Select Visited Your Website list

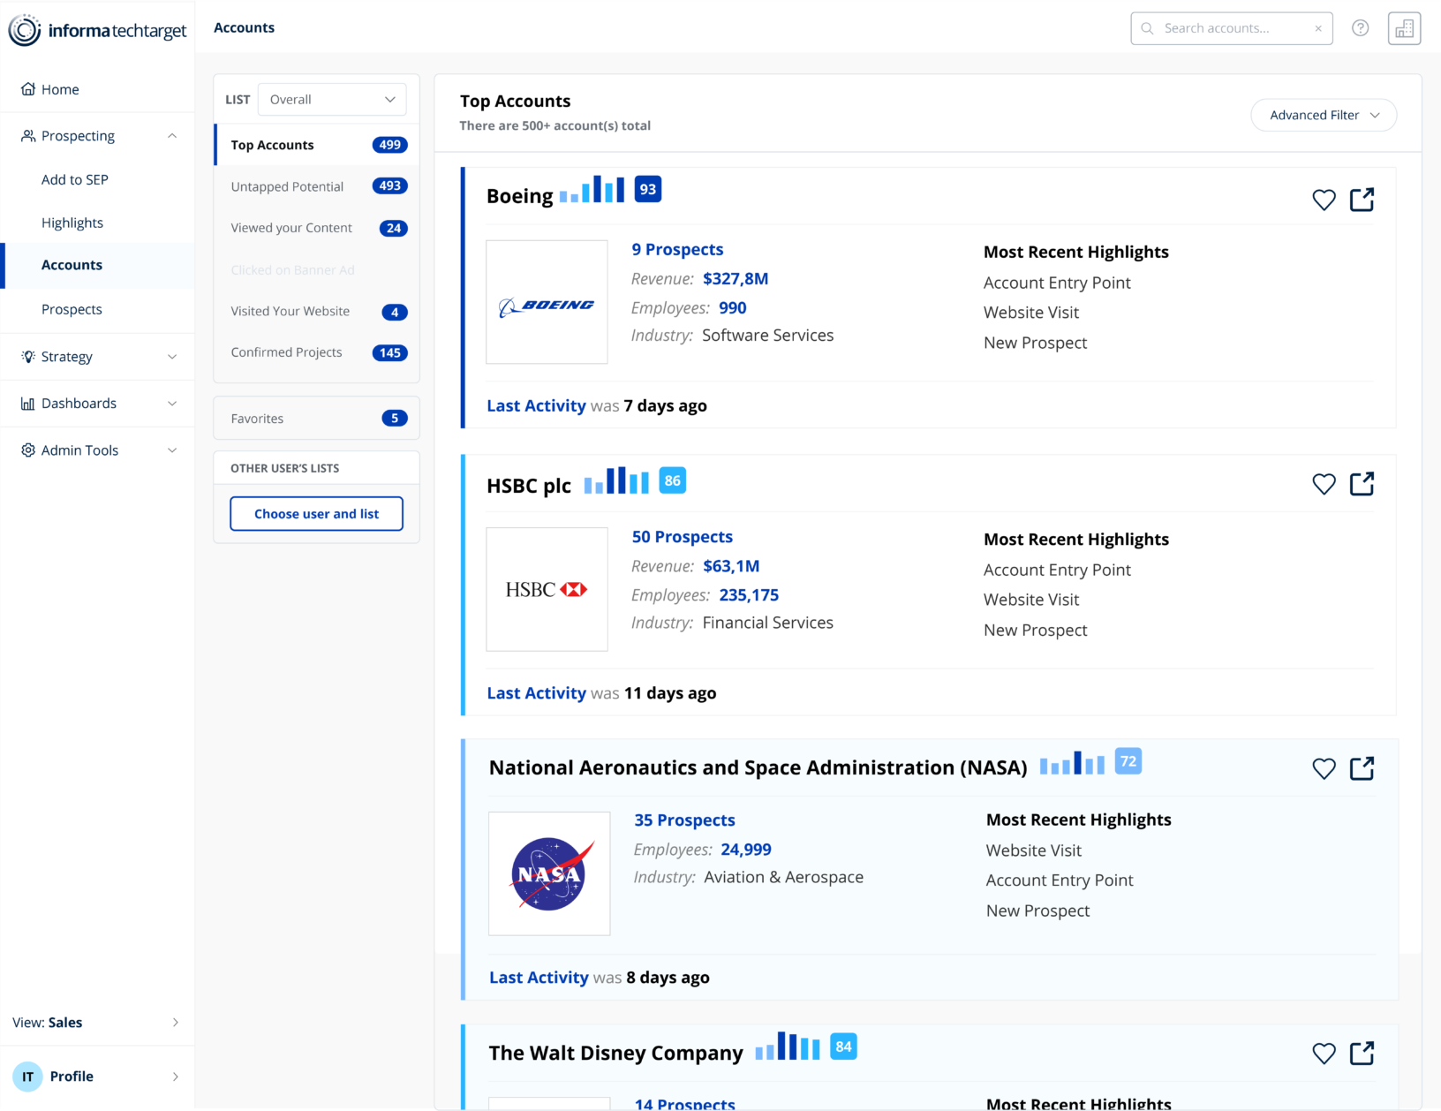pos(317,311)
